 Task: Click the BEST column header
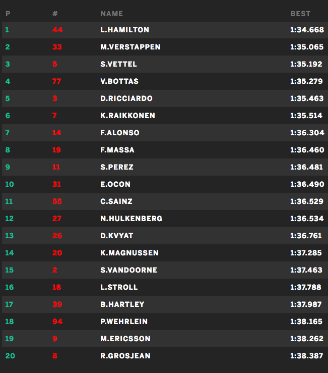(x=300, y=14)
